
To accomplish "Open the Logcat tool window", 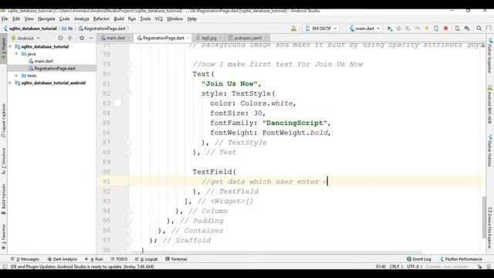I will point(146,259).
